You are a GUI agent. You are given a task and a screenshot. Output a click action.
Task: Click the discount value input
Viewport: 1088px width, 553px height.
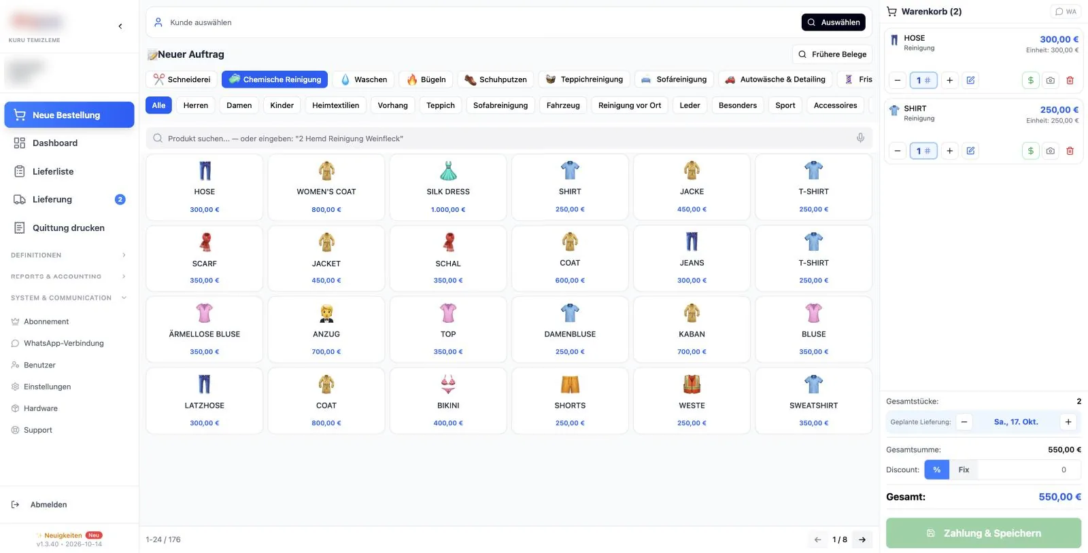click(1028, 469)
